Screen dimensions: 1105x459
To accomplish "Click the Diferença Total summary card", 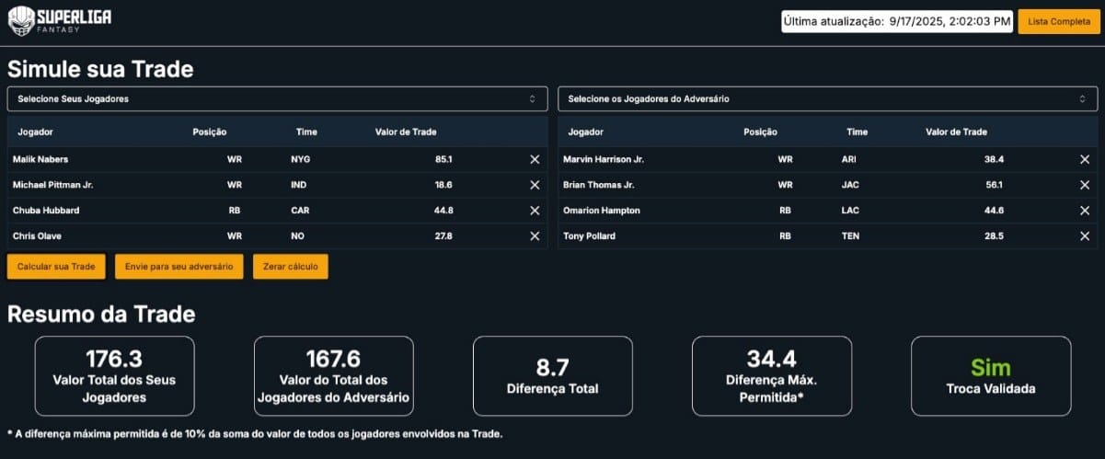I will point(552,375).
